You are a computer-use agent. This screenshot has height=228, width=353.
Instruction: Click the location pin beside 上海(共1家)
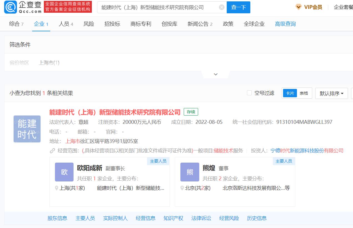point(56,188)
